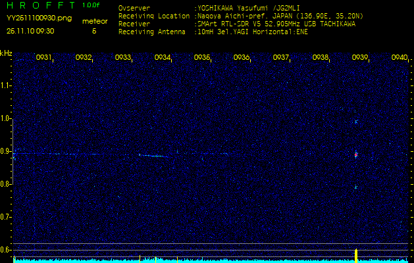Screen dimensions: 414x263
Task: Click the 26.11.10 09:30 timestamp
Action: click(30, 31)
